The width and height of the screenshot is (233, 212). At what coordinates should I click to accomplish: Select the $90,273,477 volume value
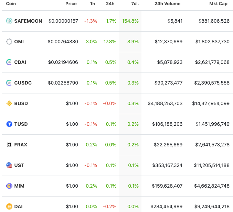pyautogui.click(x=169, y=83)
